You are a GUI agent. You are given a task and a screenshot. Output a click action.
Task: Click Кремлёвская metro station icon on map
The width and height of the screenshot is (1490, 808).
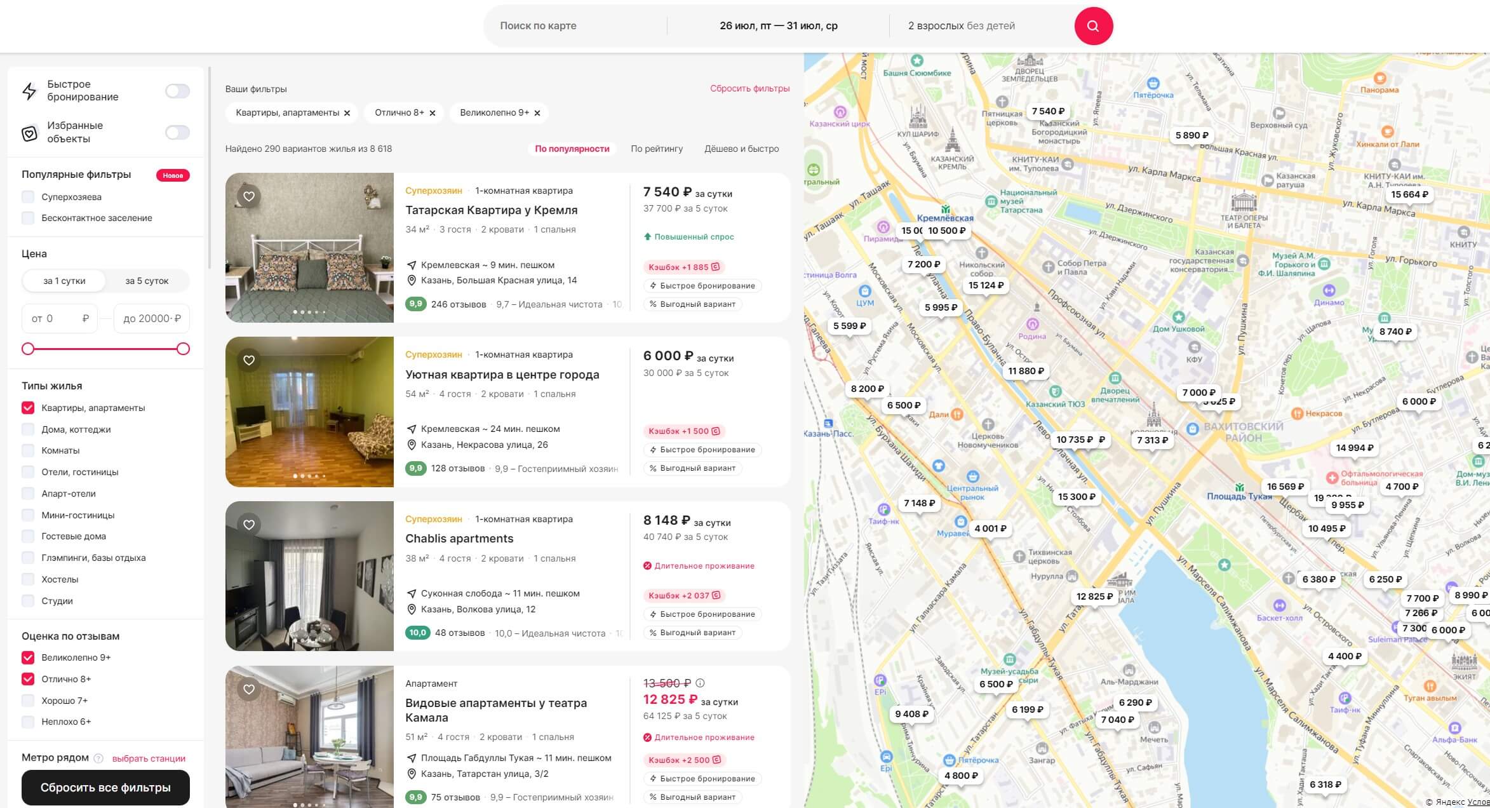tap(946, 209)
